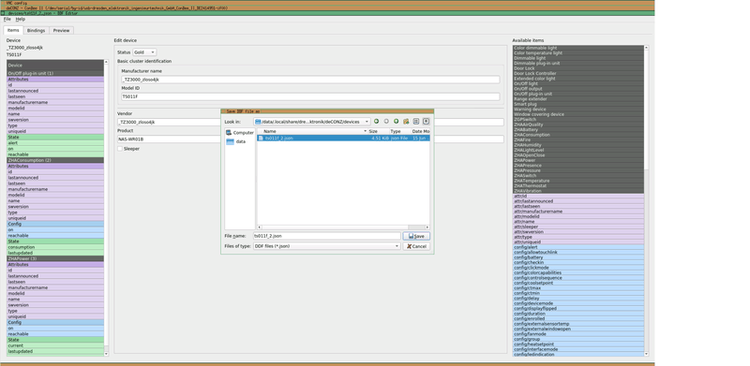Image resolution: width=750 pixels, height=366 pixels.
Task: Click Size column header
Action: tap(378, 131)
